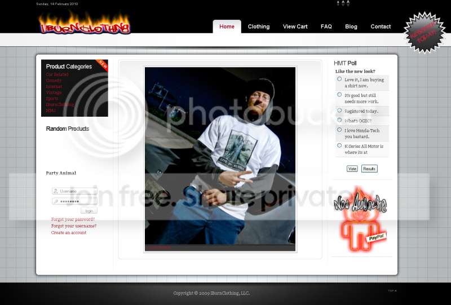Screen dimensions: 451x305
Task: Jump to top using the TOP arrow
Action: tap(392, 290)
